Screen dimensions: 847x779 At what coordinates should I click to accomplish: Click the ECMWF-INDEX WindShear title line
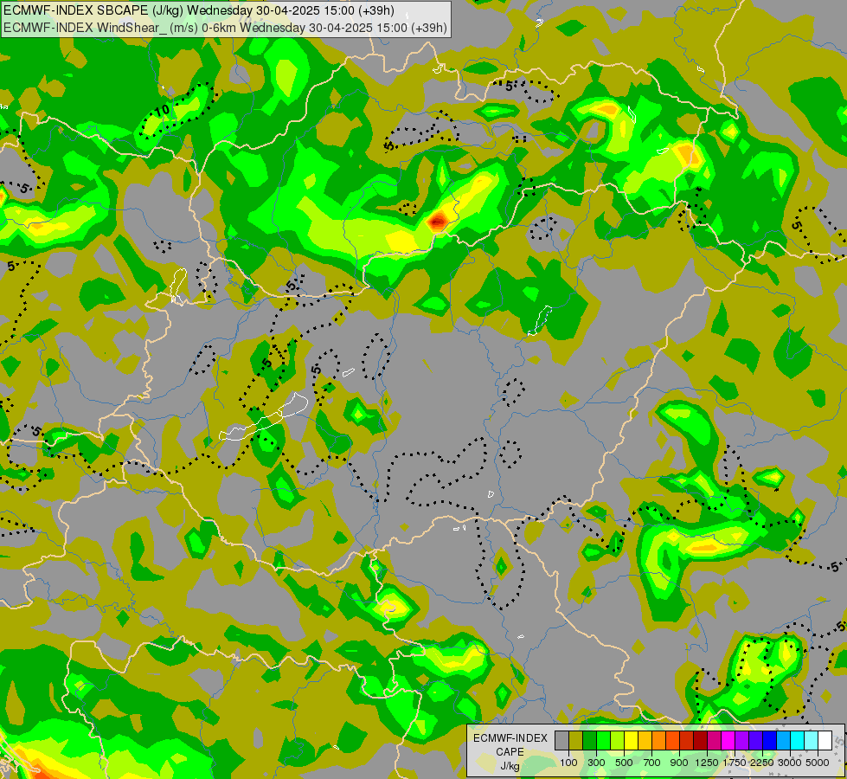[x=225, y=28]
